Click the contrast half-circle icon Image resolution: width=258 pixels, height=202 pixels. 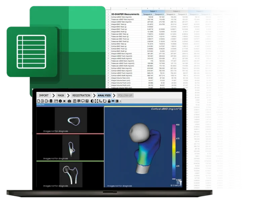coord(92,101)
